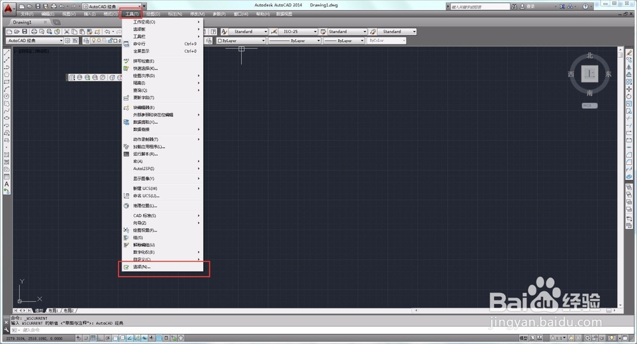Screen dimensions: 637x344
Task: Open the text style Standard dropdown
Action: click(248, 32)
